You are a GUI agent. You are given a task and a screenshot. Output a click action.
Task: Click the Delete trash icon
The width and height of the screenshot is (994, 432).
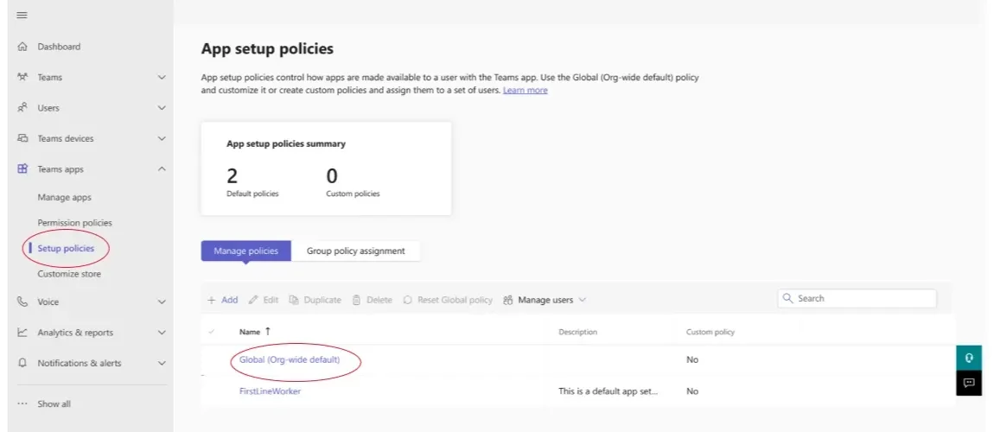click(x=357, y=301)
